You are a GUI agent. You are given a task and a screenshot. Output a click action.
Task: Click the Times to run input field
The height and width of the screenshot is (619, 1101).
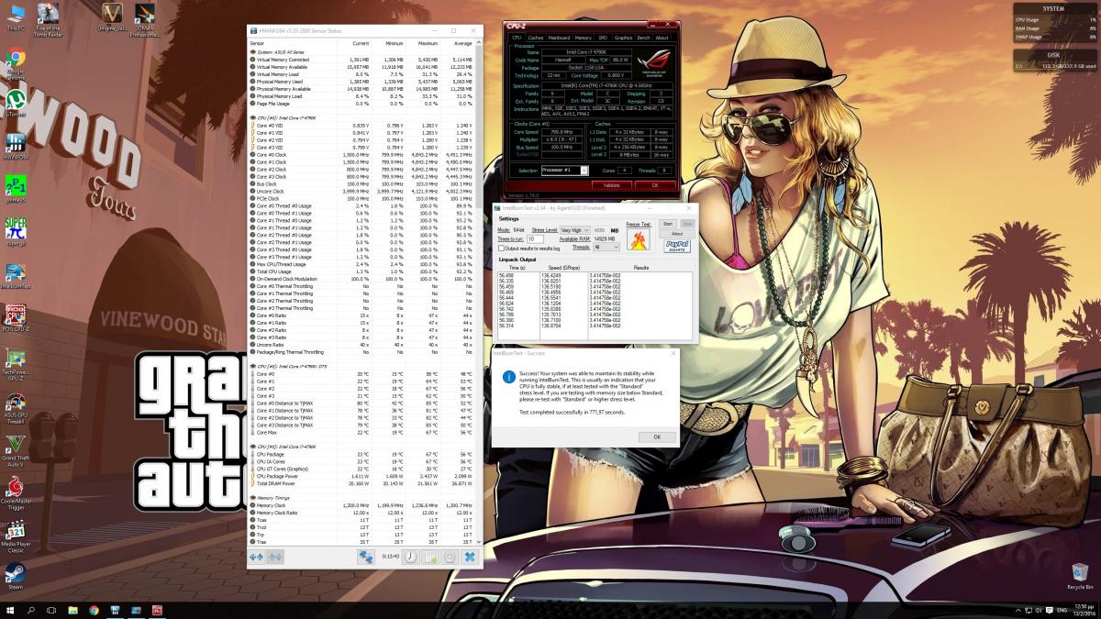pos(536,238)
